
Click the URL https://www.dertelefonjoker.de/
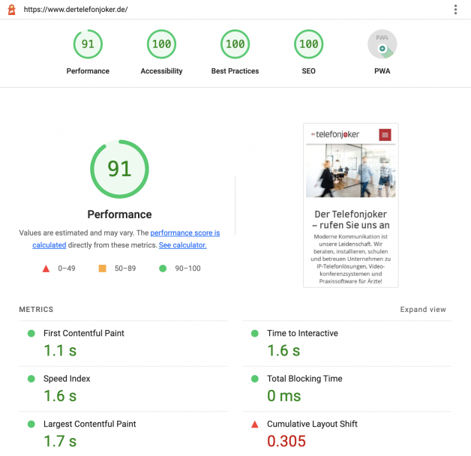76,10
